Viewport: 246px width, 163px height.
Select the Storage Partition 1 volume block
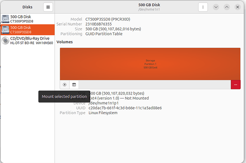click(150, 64)
